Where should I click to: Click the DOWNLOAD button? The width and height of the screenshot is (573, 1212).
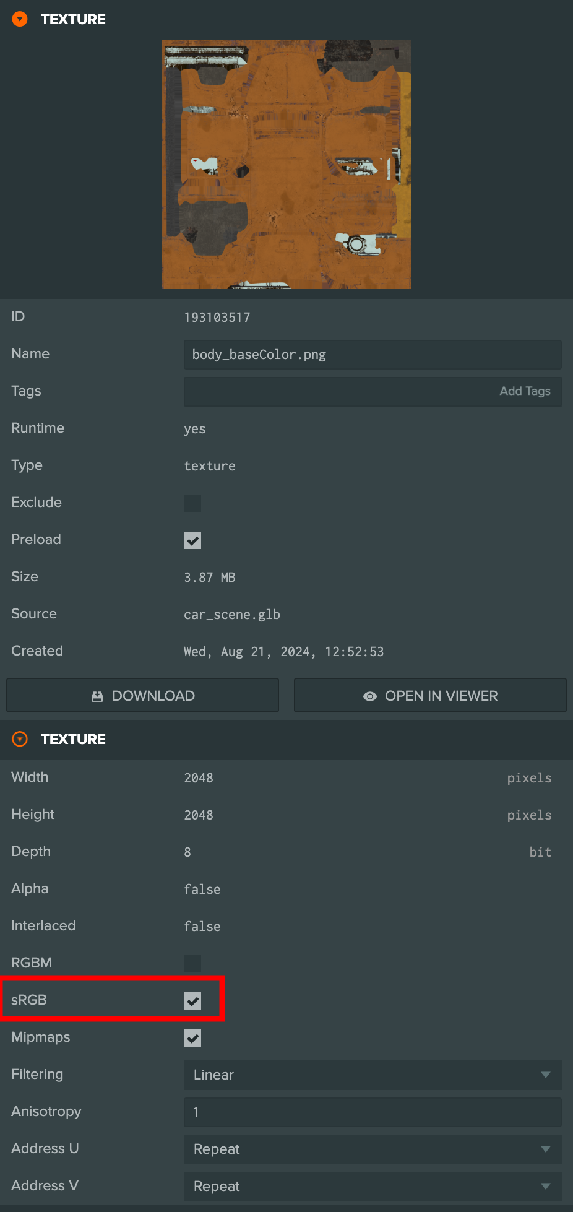[142, 696]
